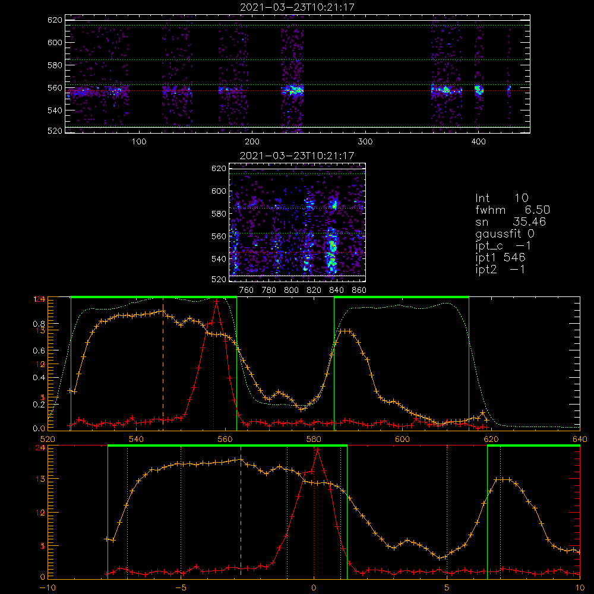Viewport: 594px width, 594px height.
Task: Click x-axis label 5 of the bottom plot
Action: [x=447, y=587]
